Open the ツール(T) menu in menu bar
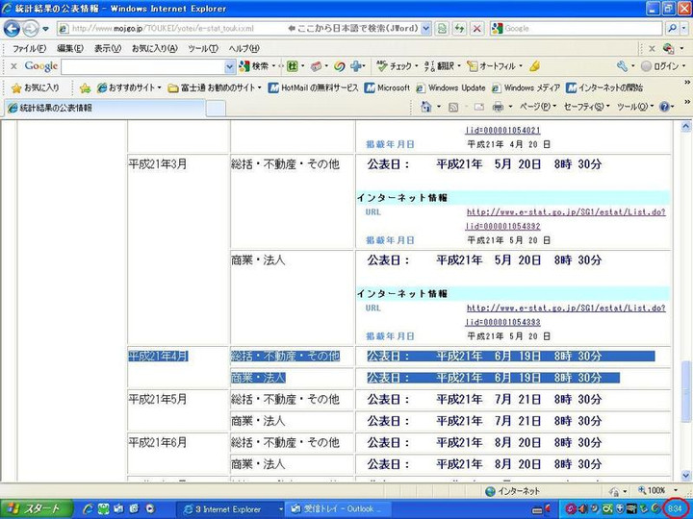693x519 pixels. [x=202, y=48]
